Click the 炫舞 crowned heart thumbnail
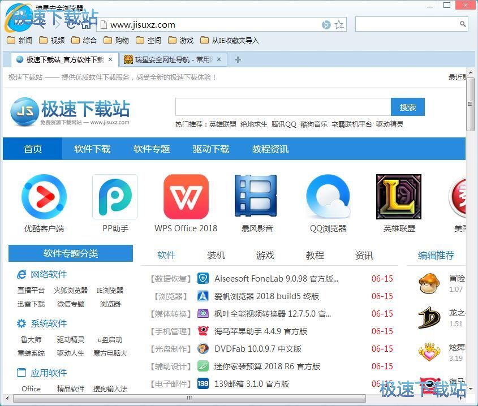This screenshot has height=406, width=478. point(429,352)
